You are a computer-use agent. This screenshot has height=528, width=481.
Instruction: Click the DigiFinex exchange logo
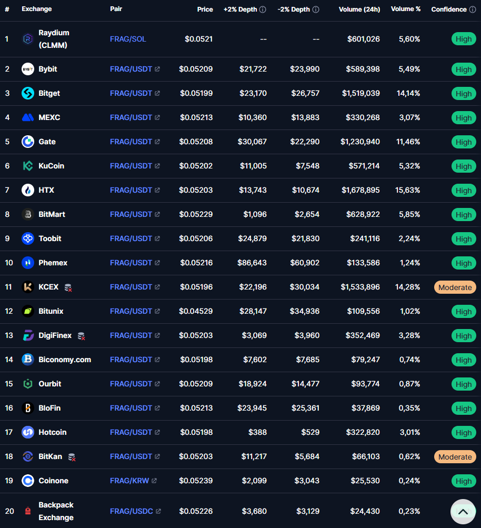pos(27,336)
